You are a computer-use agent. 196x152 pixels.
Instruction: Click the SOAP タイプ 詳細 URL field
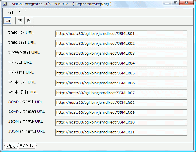pos(121,112)
